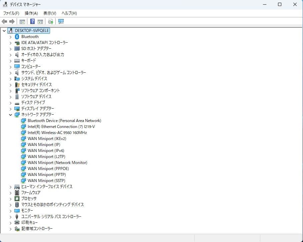The image size is (303, 242).
Task: Click the Show/Hide console tree icon
Action: (22, 21)
